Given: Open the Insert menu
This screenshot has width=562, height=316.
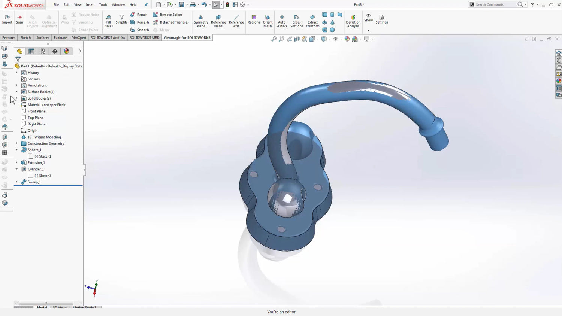Looking at the screenshot, I should point(90,5).
